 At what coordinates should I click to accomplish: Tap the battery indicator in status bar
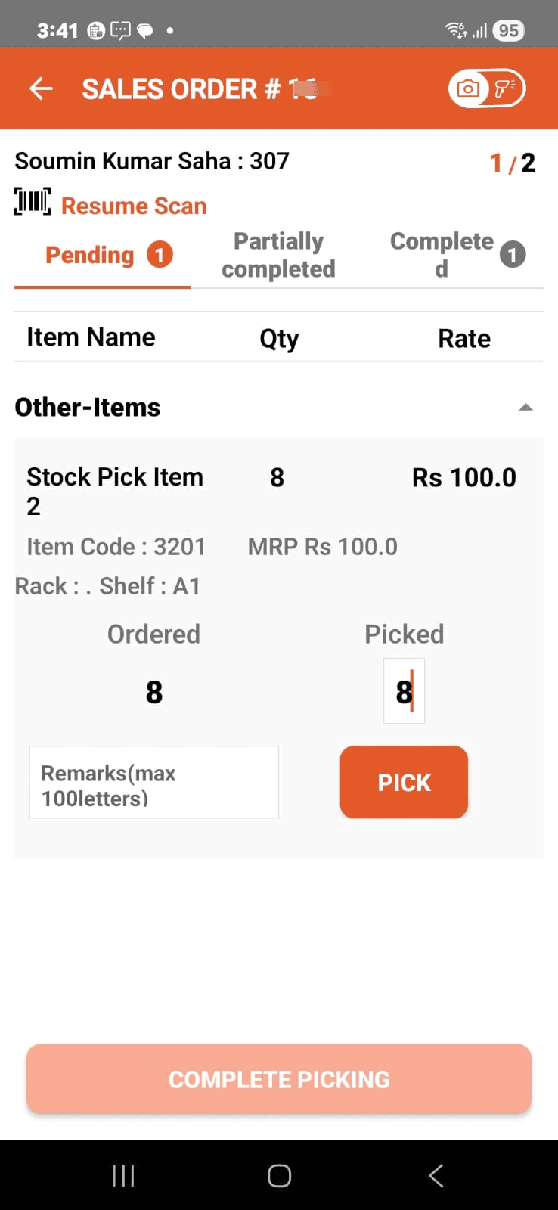508,30
